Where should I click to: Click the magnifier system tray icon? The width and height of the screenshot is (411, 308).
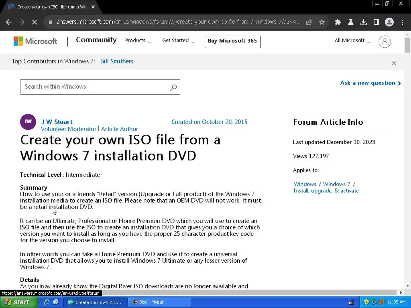click(381, 302)
